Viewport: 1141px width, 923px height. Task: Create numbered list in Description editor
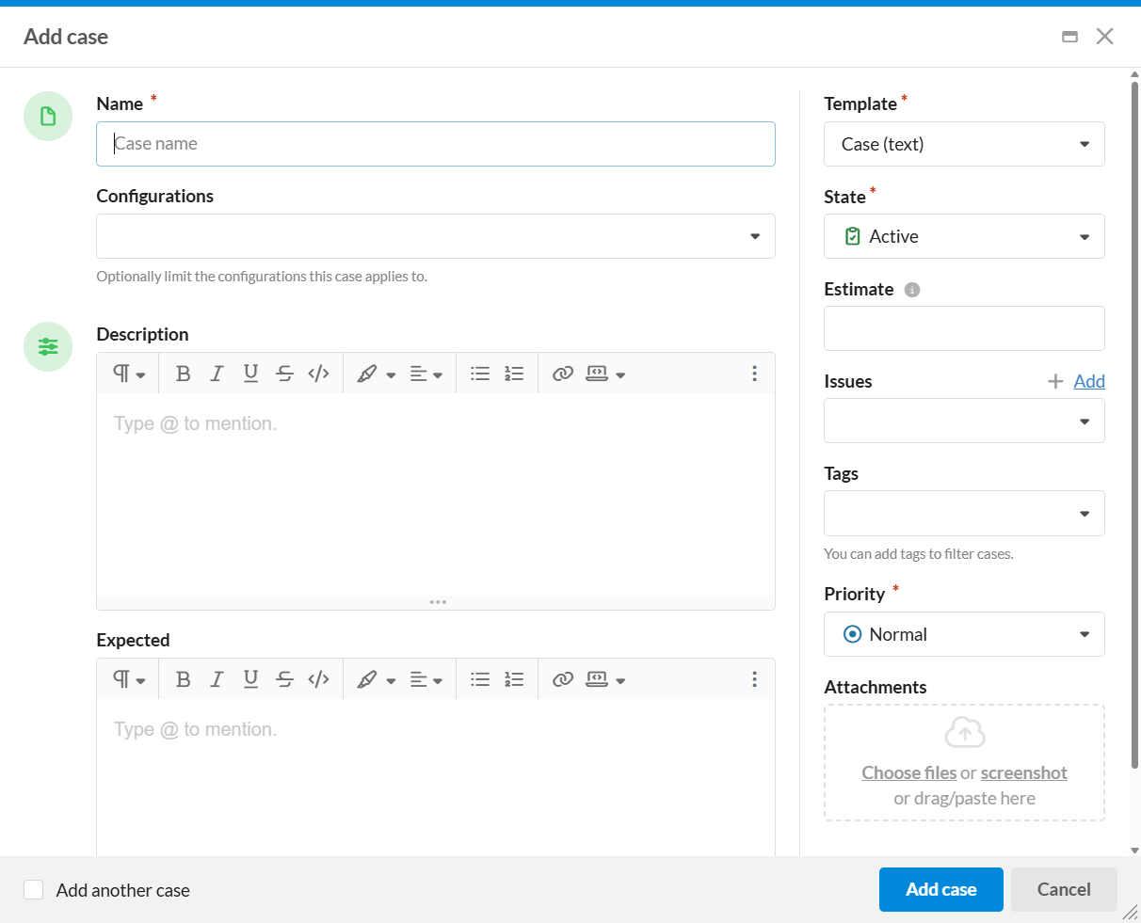click(x=514, y=374)
